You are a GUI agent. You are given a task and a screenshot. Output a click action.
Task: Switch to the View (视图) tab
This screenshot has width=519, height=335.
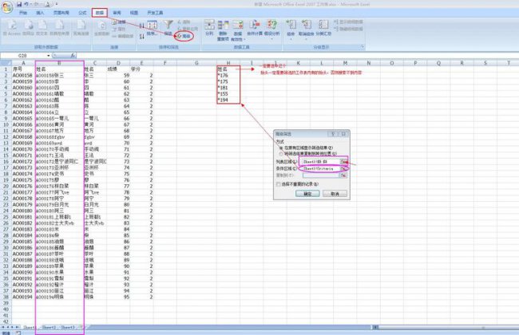click(x=133, y=13)
